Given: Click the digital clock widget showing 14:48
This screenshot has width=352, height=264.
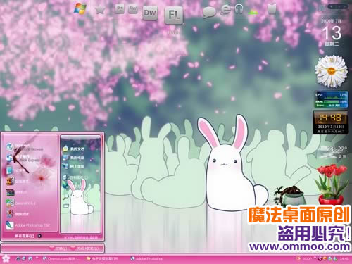Looking at the screenshot, I should (330, 122).
